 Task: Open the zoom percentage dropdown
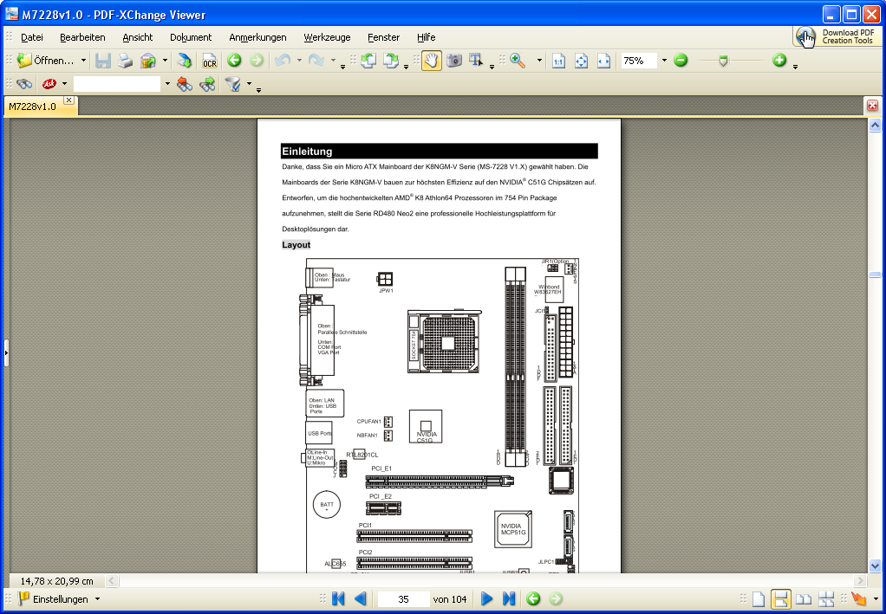click(x=664, y=61)
